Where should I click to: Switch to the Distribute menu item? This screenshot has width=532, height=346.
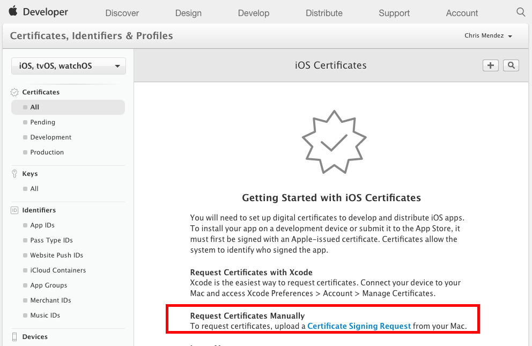click(324, 13)
